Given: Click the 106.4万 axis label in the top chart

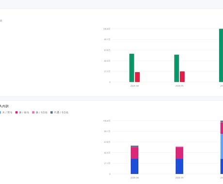Looking at the screenshot, I should point(107,29).
